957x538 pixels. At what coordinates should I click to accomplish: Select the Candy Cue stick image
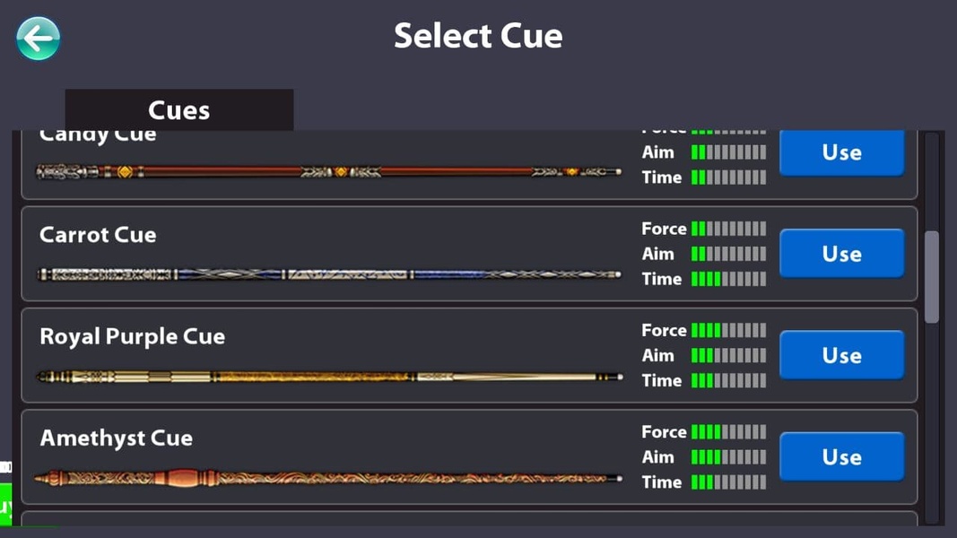coord(329,172)
